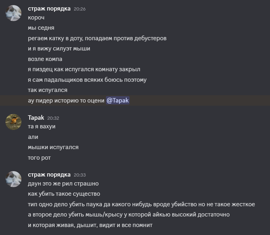This screenshot has height=235, width=270.
Task: Click страж порядка's avatar at 20:33 message
Action: point(13,179)
